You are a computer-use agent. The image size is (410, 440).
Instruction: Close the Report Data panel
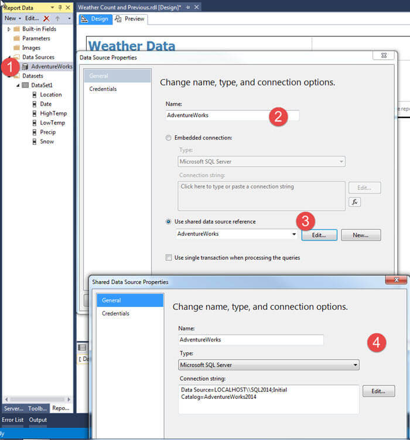68,8
